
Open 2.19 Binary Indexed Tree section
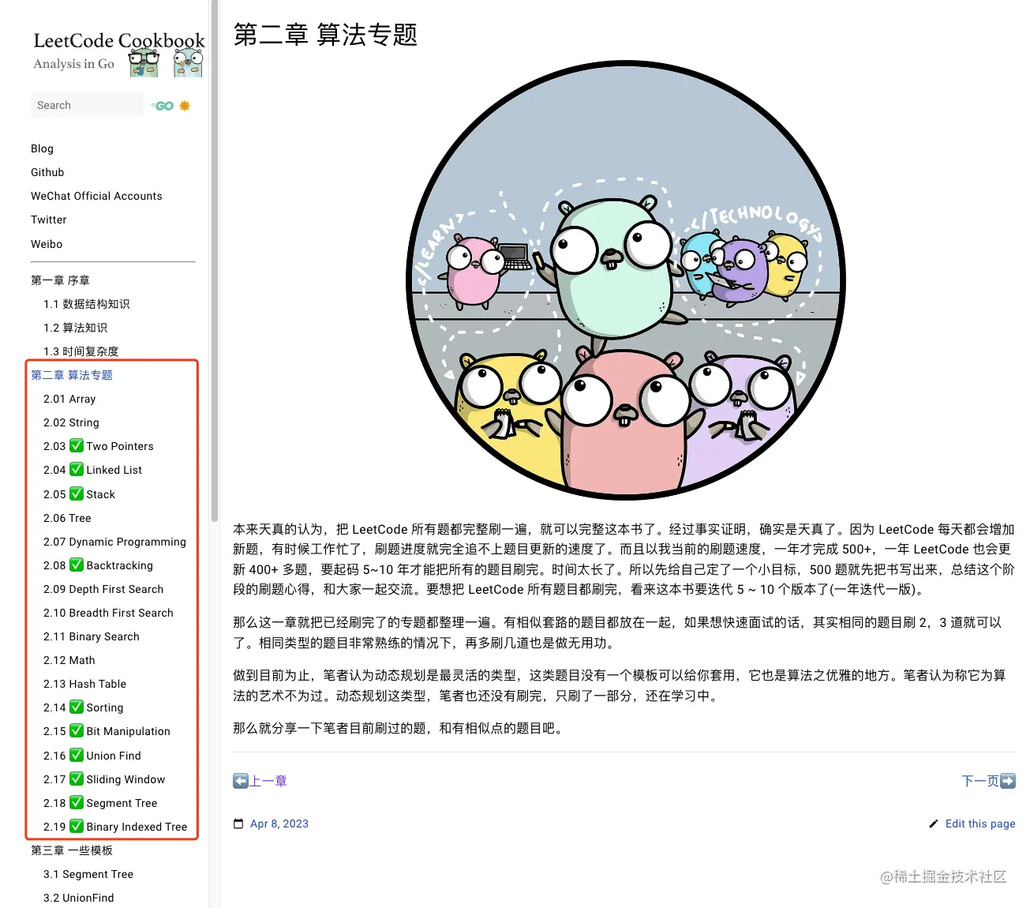tap(115, 827)
